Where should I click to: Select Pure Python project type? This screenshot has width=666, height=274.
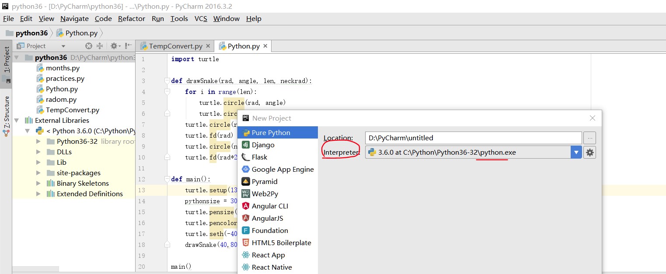click(x=278, y=132)
